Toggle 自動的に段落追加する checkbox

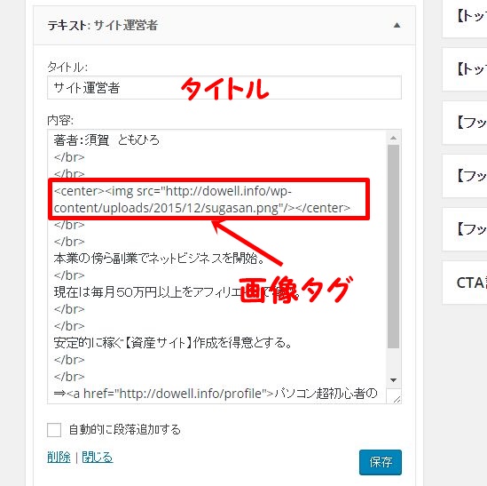click(54, 430)
